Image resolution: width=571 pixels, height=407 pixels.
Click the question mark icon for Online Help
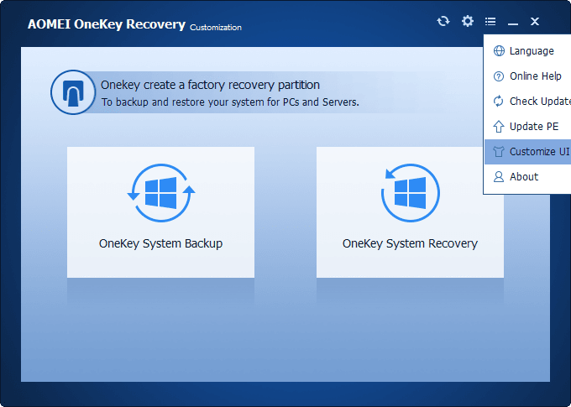499,76
